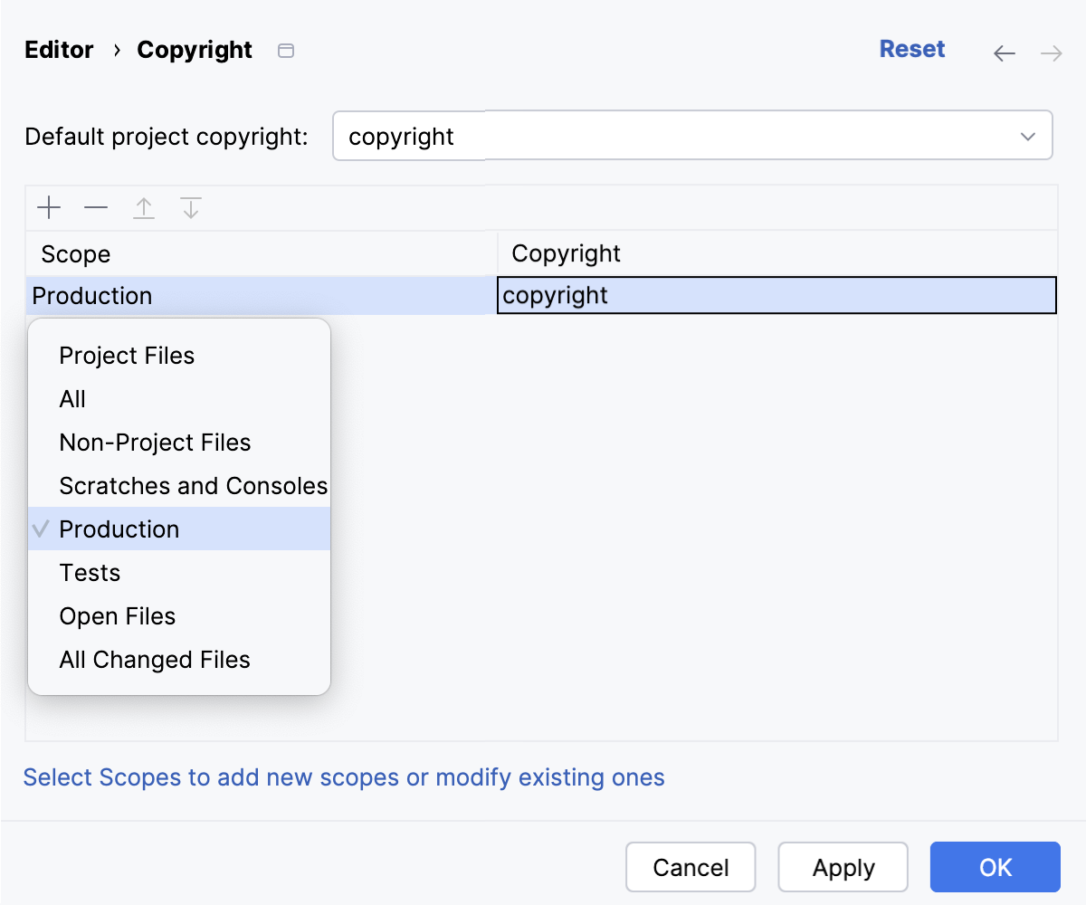The image size is (1086, 905).
Task: Click the icon next to Copyright breadcrumb
Action: [286, 52]
